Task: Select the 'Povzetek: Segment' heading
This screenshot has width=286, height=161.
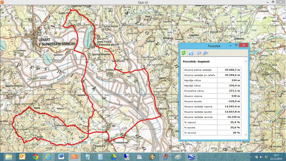Action: [x=196, y=61]
